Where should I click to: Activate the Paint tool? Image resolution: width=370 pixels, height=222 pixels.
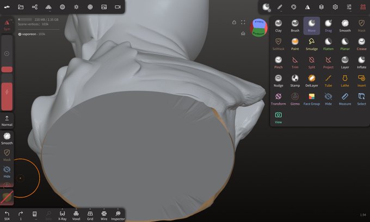(295, 44)
